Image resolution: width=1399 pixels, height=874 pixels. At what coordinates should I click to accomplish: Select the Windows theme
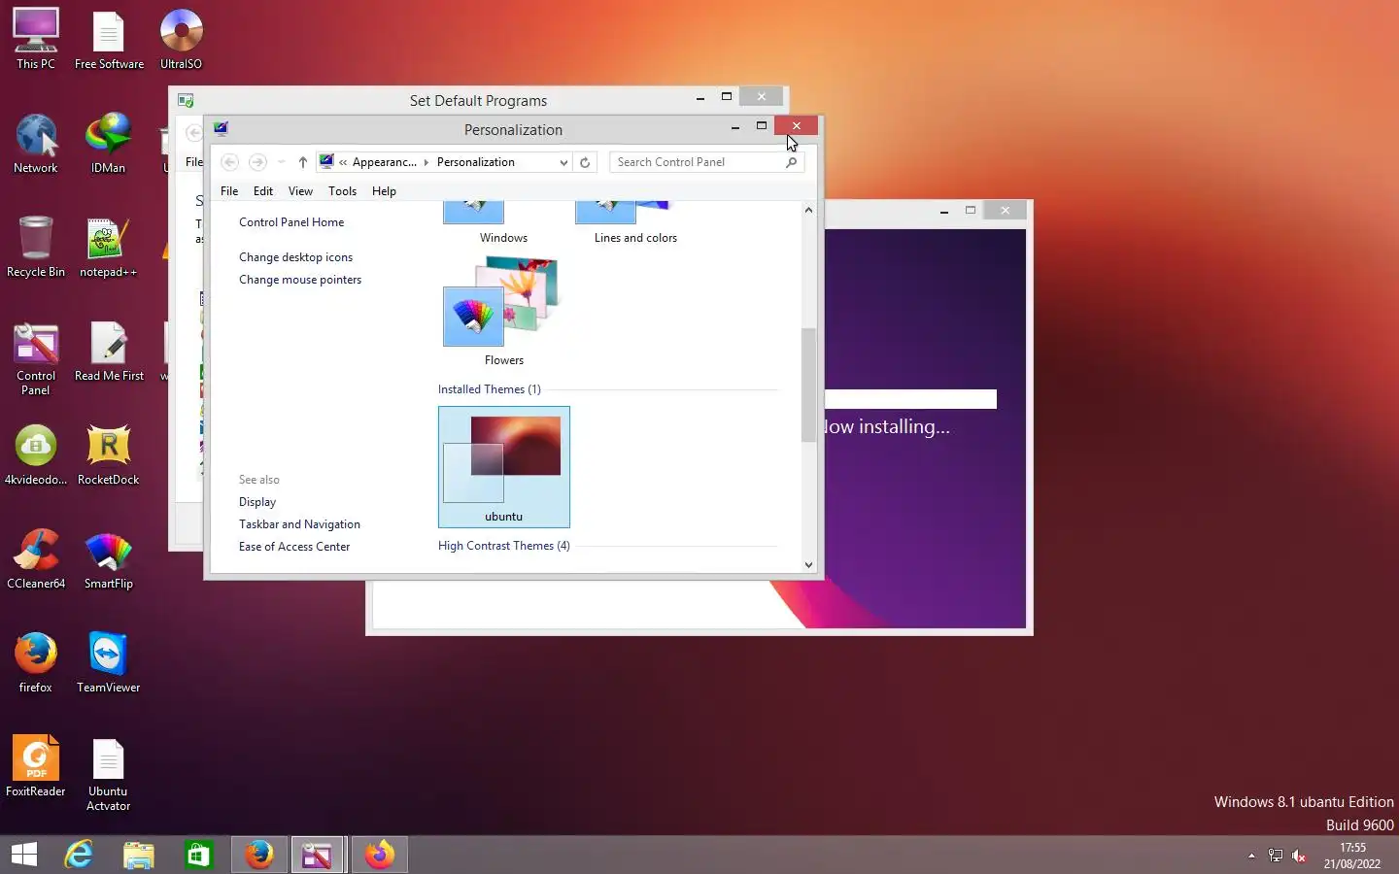click(503, 223)
